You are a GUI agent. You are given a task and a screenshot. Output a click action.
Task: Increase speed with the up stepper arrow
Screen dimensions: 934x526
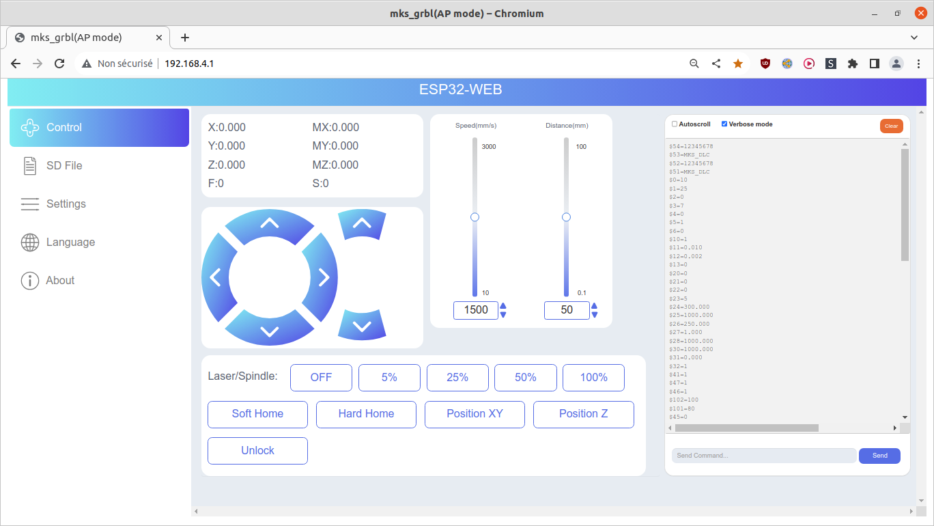point(503,306)
